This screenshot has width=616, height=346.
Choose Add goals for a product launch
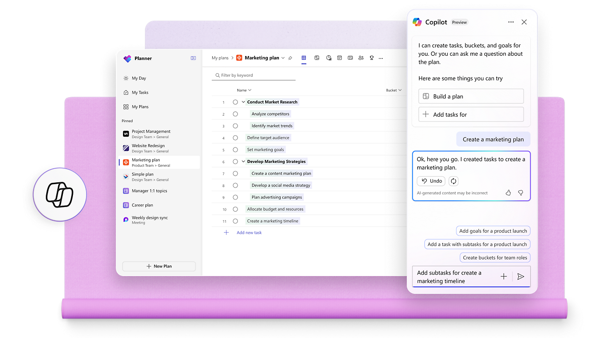493,231
